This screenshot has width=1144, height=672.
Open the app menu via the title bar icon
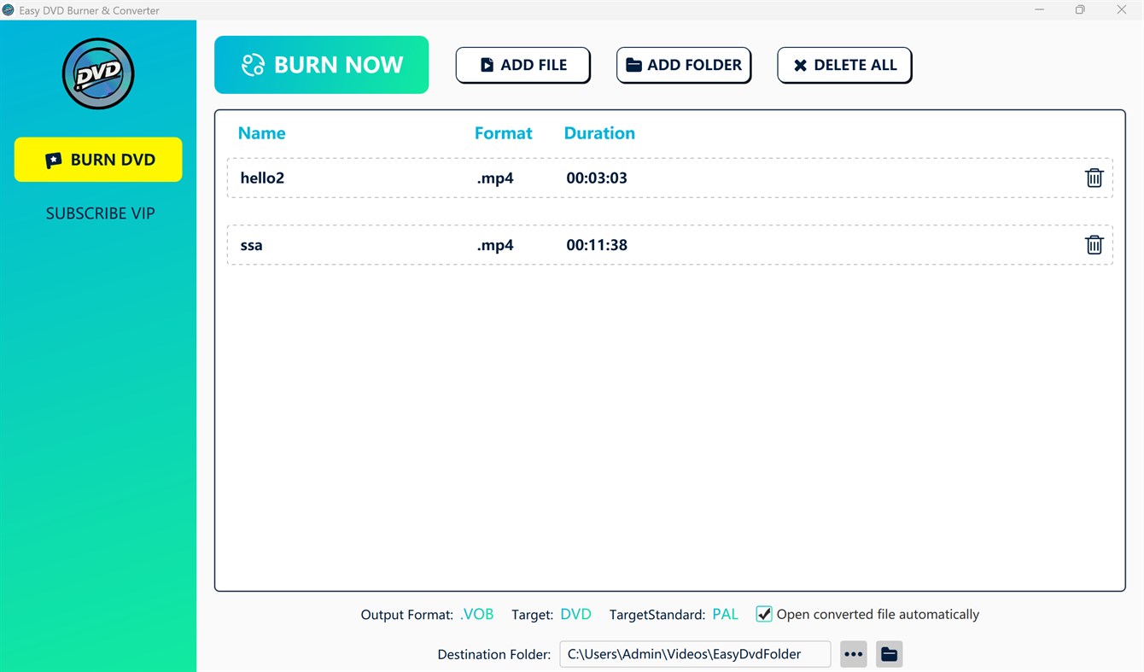(x=8, y=10)
